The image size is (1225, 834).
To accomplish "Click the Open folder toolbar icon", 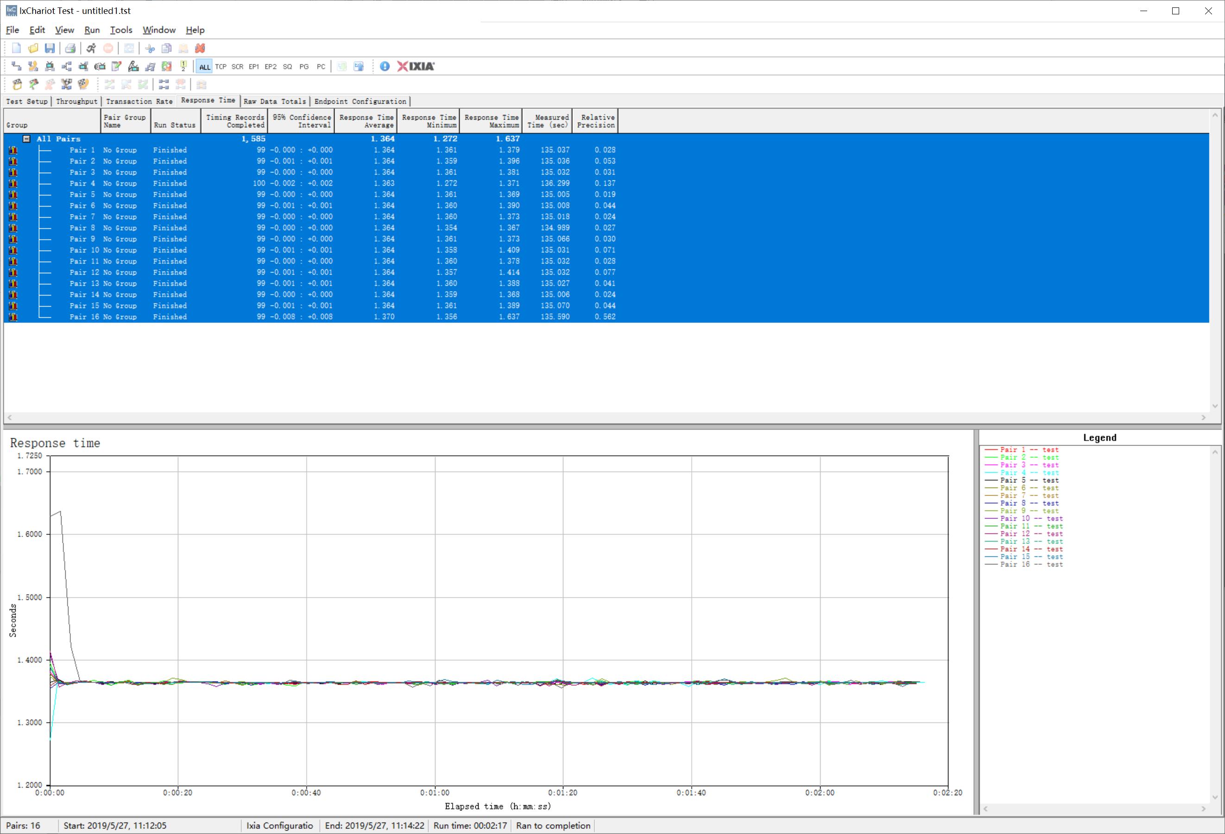I will tap(33, 49).
